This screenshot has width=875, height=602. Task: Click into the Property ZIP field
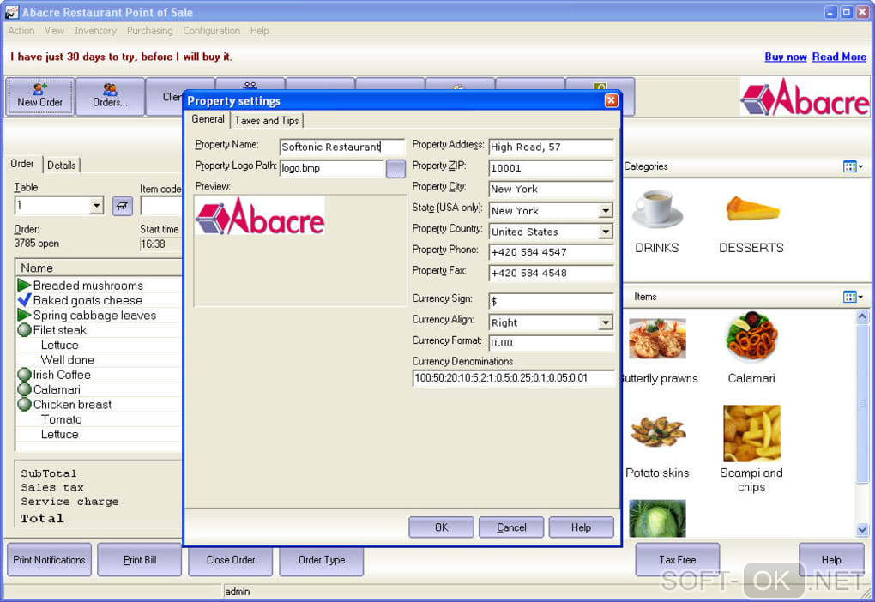tap(551, 168)
